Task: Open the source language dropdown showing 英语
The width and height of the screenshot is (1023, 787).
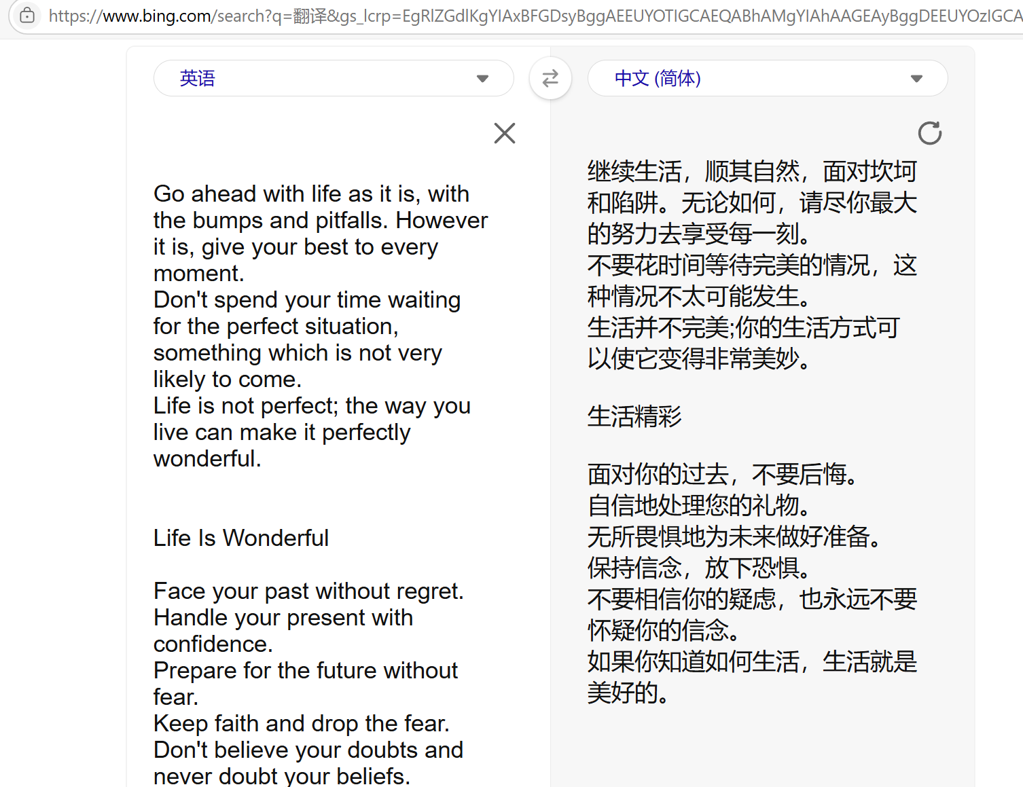Action: click(334, 78)
